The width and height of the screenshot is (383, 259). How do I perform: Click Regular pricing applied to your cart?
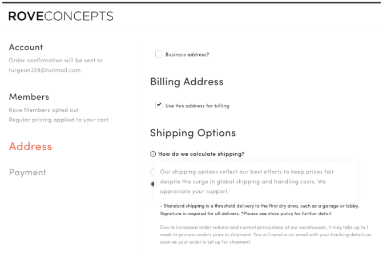(x=58, y=120)
